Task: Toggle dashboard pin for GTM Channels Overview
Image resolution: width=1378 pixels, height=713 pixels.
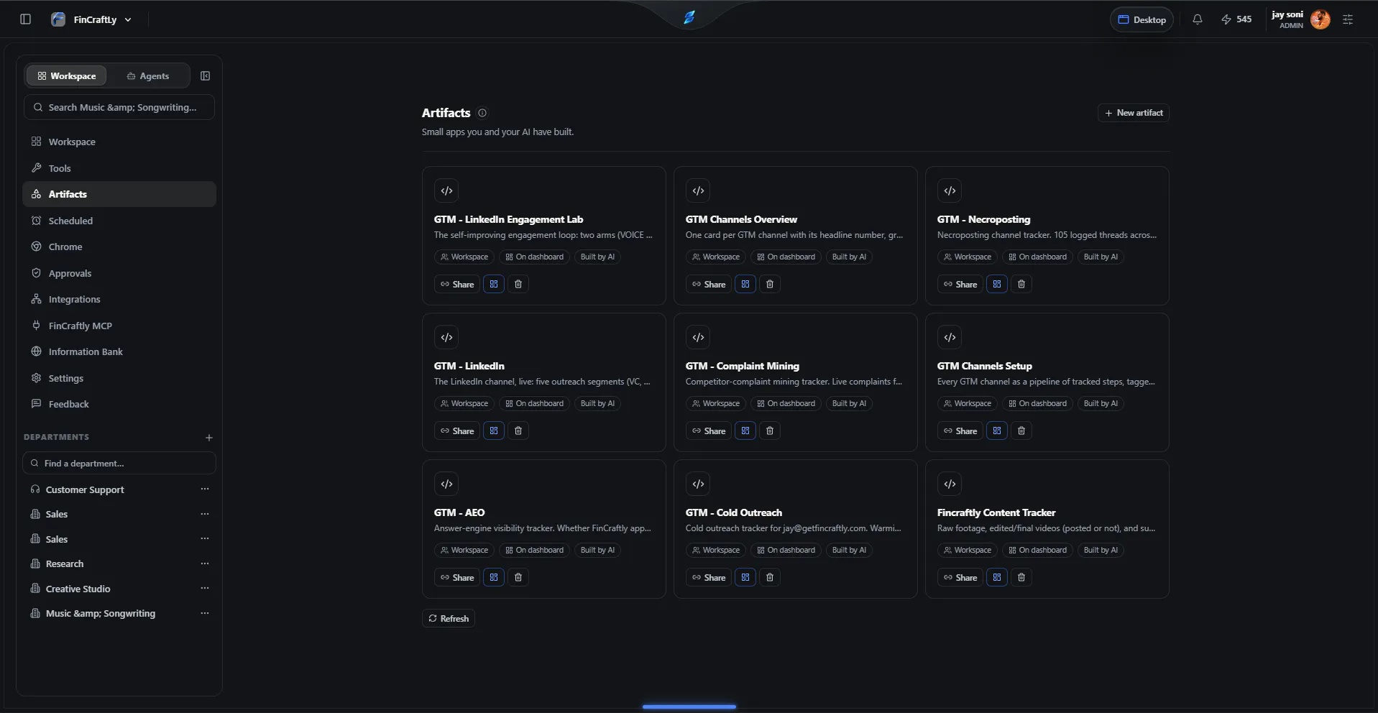Action: 745,284
